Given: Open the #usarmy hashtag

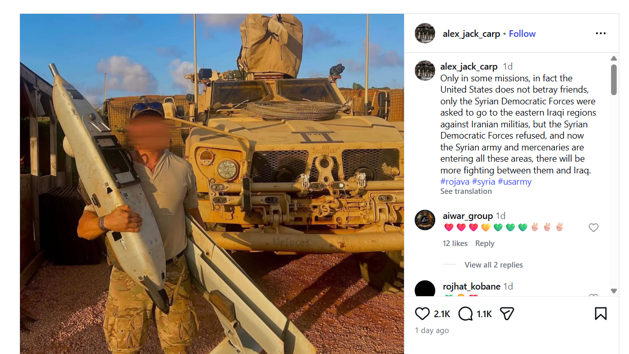Looking at the screenshot, I should pos(514,182).
